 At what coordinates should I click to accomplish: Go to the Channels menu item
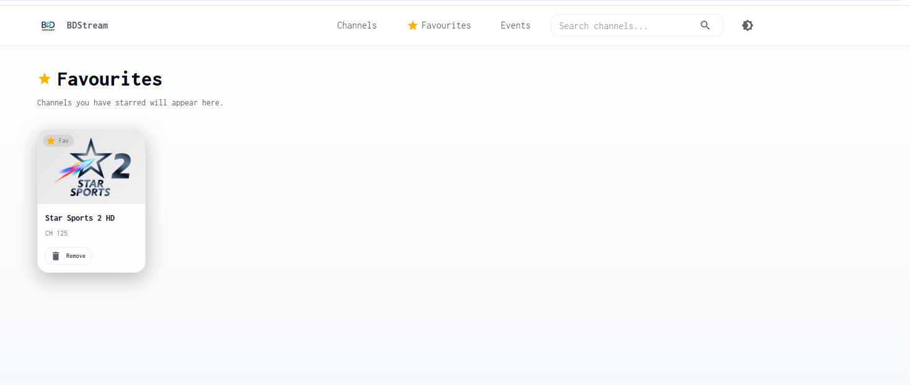[357, 25]
